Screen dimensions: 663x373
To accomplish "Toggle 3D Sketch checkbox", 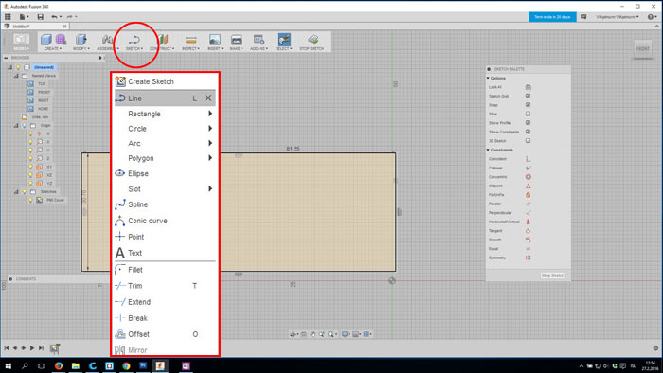I will pyautogui.click(x=528, y=141).
